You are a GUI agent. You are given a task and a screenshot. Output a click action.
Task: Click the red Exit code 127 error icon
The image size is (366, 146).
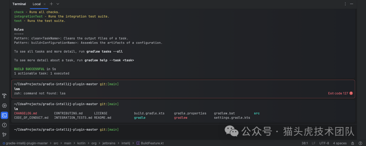pyautogui.click(x=351, y=93)
